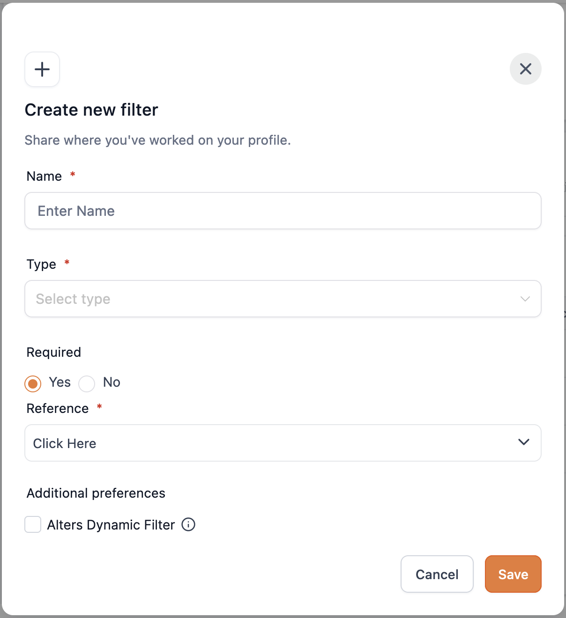Screen dimensions: 566x618
Task: Click the info icon beside Alters Dynamic Filter
Action: point(188,524)
